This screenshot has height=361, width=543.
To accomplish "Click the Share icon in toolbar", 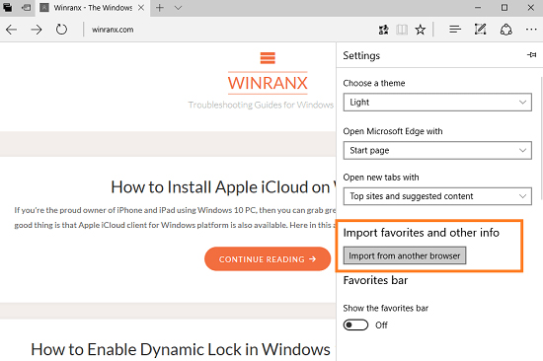I will tap(505, 30).
